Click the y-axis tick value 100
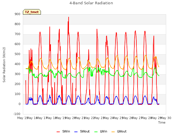 [17, 94]
